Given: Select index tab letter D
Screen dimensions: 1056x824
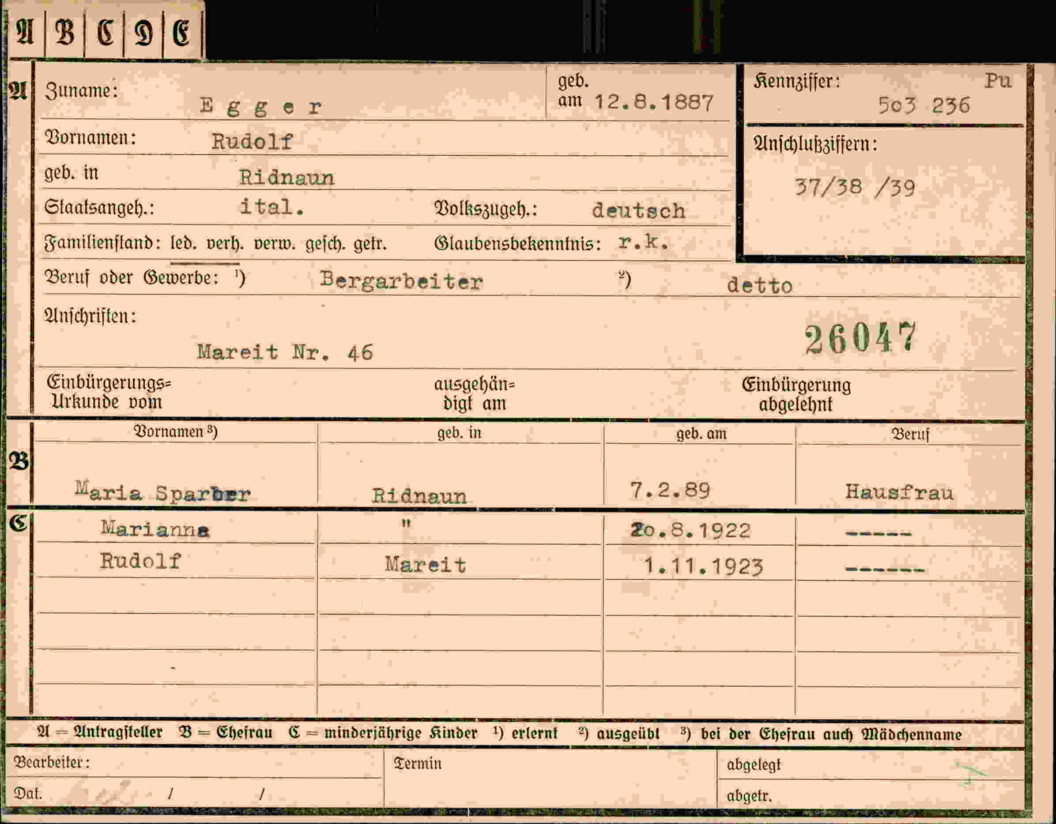Looking at the screenshot, I should click(143, 33).
